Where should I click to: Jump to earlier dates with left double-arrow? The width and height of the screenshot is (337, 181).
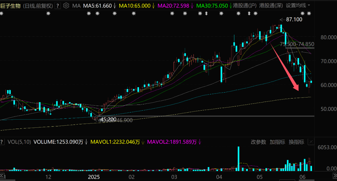tap(2, 176)
